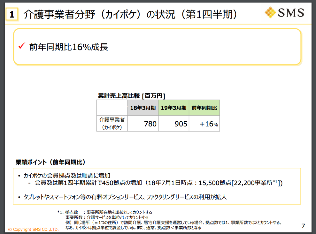Click the 19年3月期 column header

point(173,108)
